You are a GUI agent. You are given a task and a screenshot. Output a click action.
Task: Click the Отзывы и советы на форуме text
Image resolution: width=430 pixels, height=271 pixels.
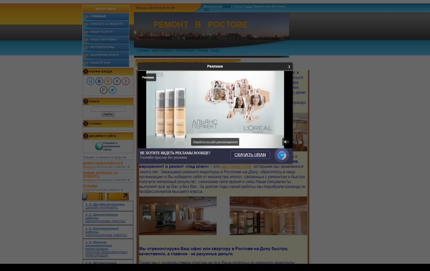coord(104,157)
